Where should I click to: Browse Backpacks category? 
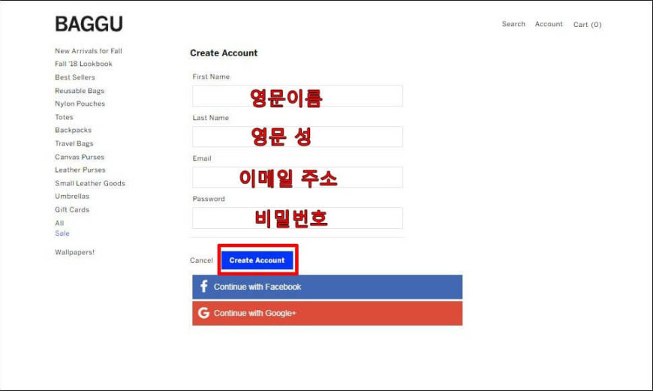tap(73, 130)
